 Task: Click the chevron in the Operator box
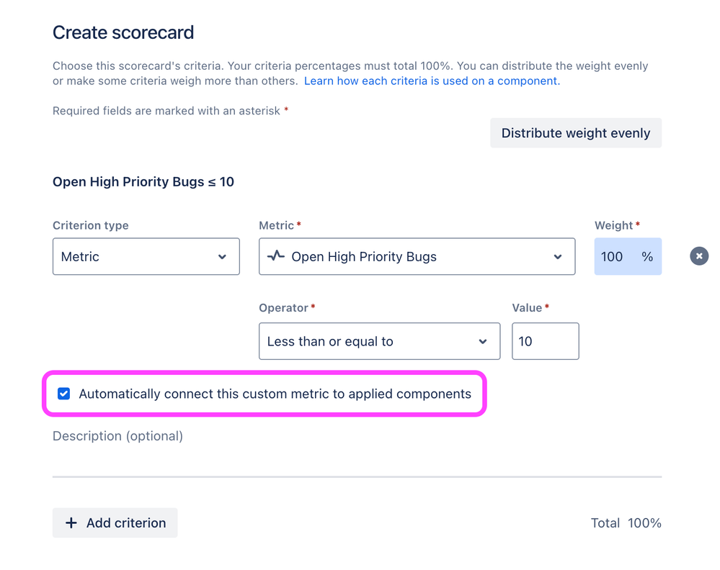click(483, 341)
